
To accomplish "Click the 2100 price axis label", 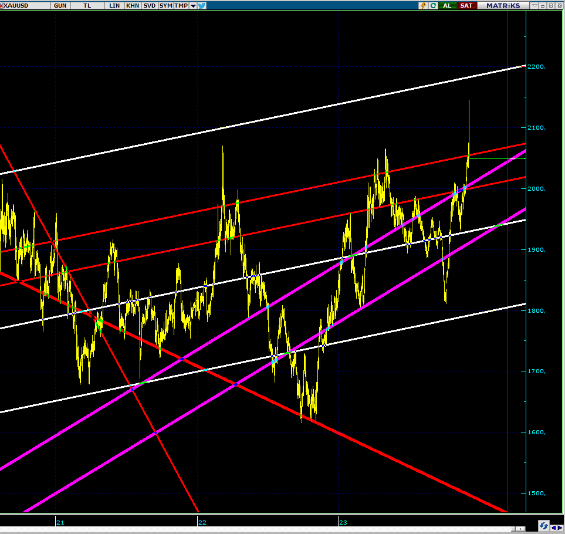I will (536, 127).
